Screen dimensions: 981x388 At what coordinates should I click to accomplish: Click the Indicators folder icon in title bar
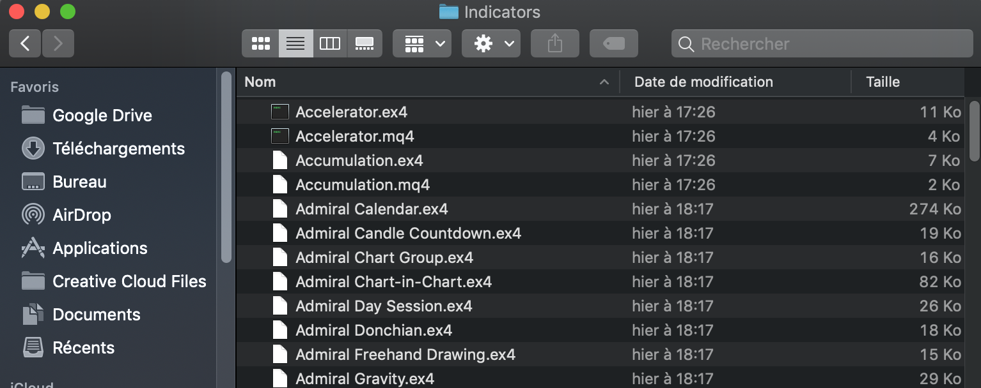pyautogui.click(x=449, y=11)
